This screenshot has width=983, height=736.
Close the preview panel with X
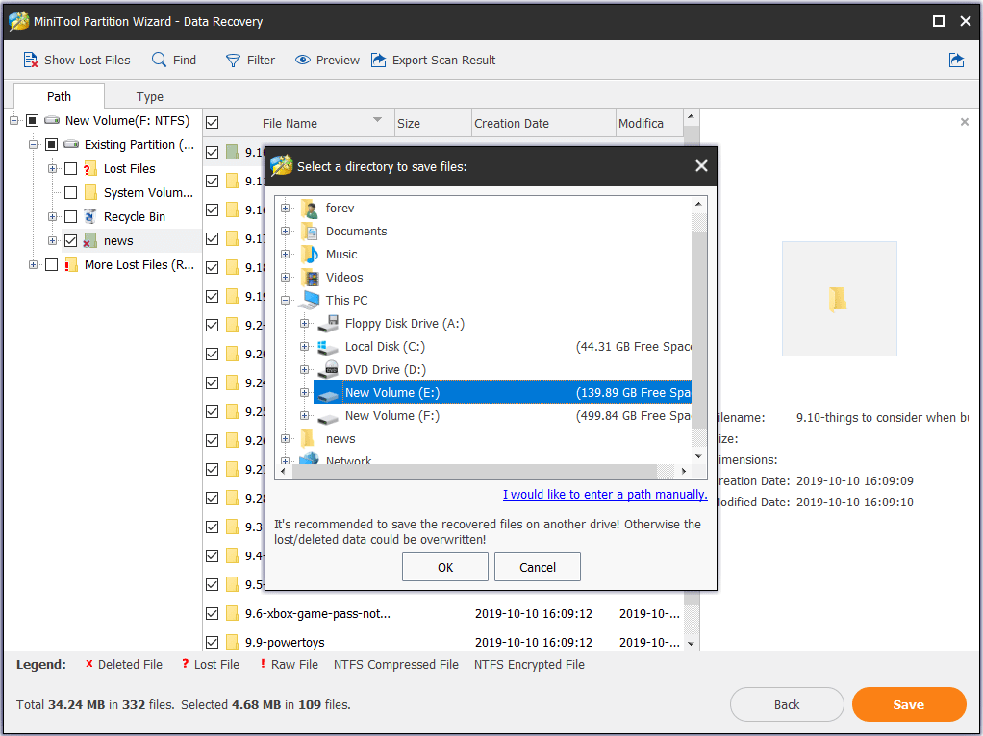965,122
